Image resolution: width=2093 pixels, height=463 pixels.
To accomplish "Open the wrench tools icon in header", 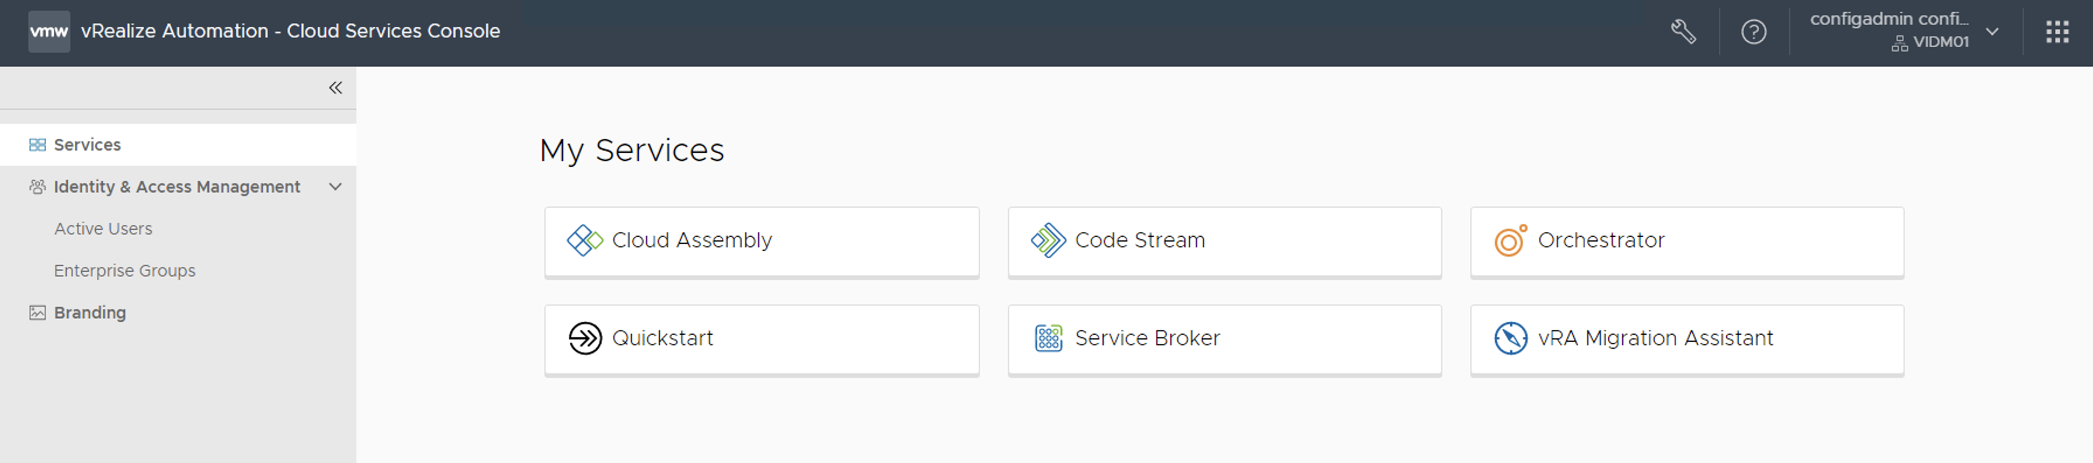I will coord(1682,31).
